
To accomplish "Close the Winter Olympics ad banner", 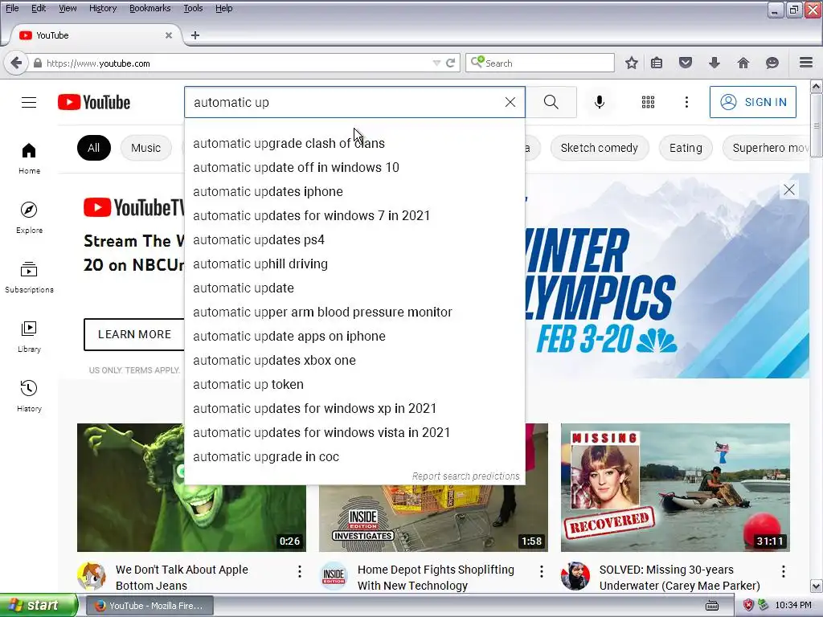I will tap(789, 190).
